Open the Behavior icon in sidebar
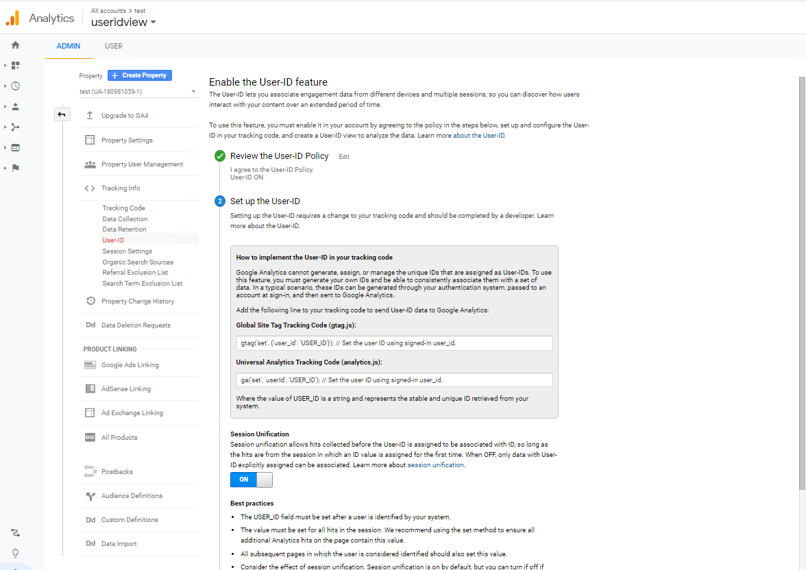Image resolution: width=806 pixels, height=570 pixels. [x=15, y=147]
